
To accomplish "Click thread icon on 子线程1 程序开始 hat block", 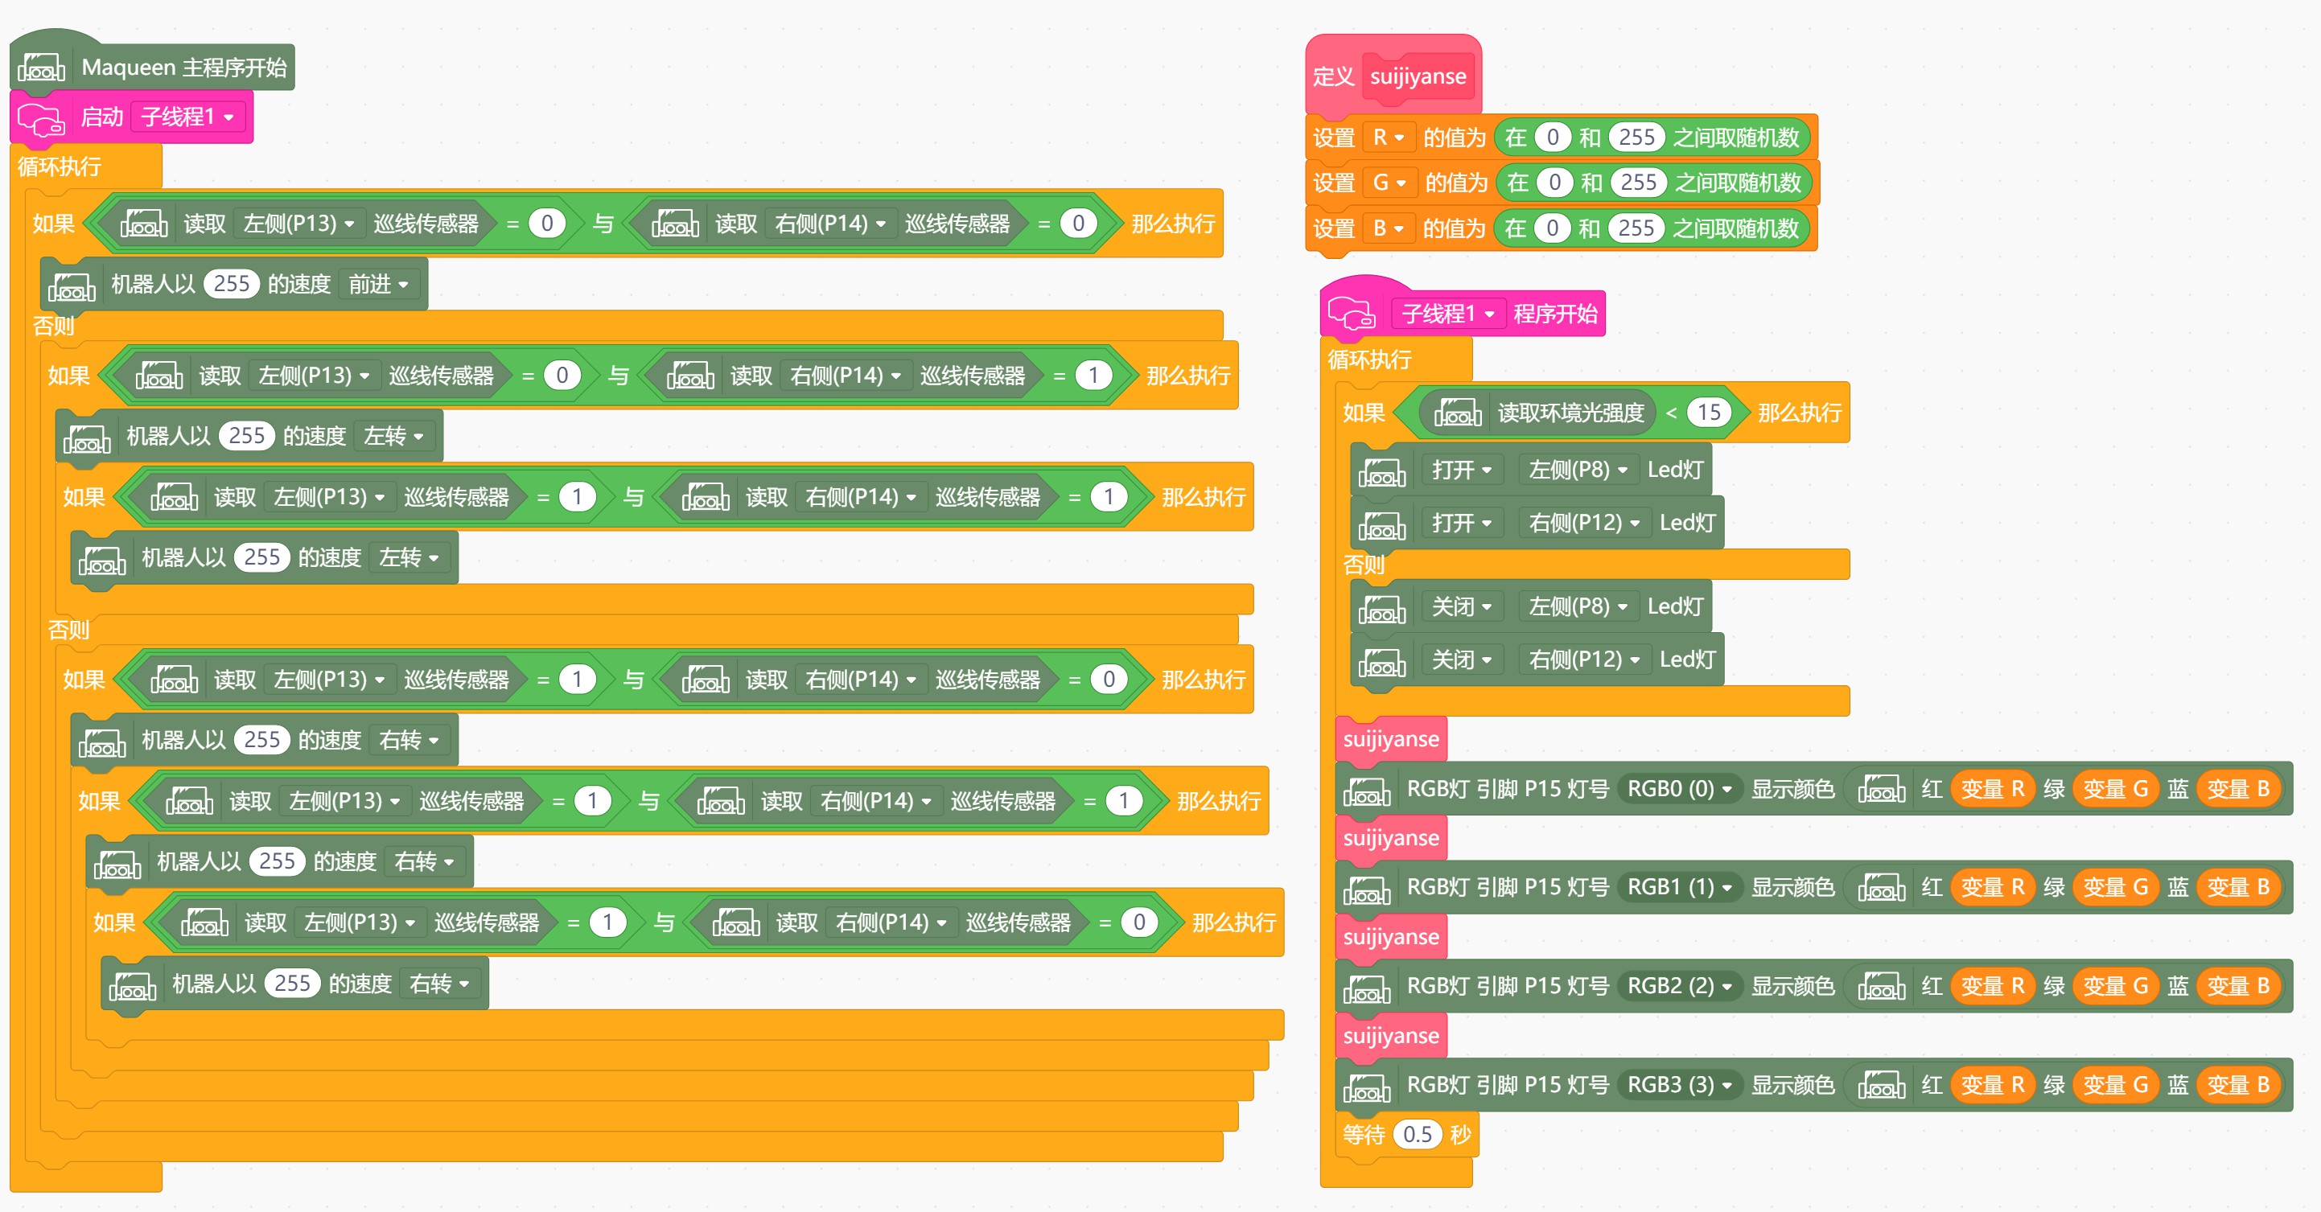I will [x=1352, y=314].
